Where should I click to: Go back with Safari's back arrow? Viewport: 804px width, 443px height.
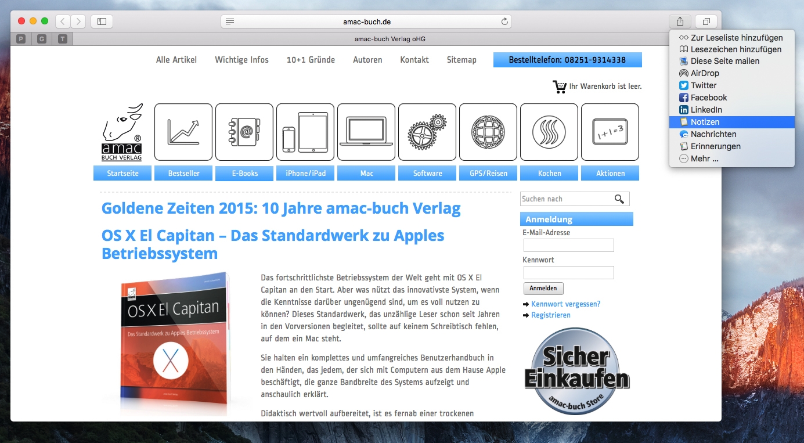click(63, 21)
